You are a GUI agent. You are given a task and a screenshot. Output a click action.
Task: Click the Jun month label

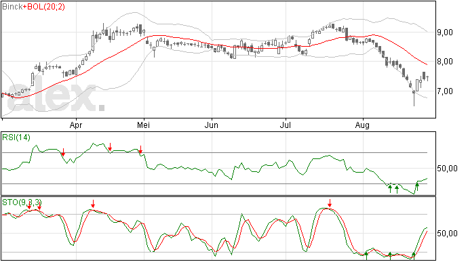click(x=212, y=125)
